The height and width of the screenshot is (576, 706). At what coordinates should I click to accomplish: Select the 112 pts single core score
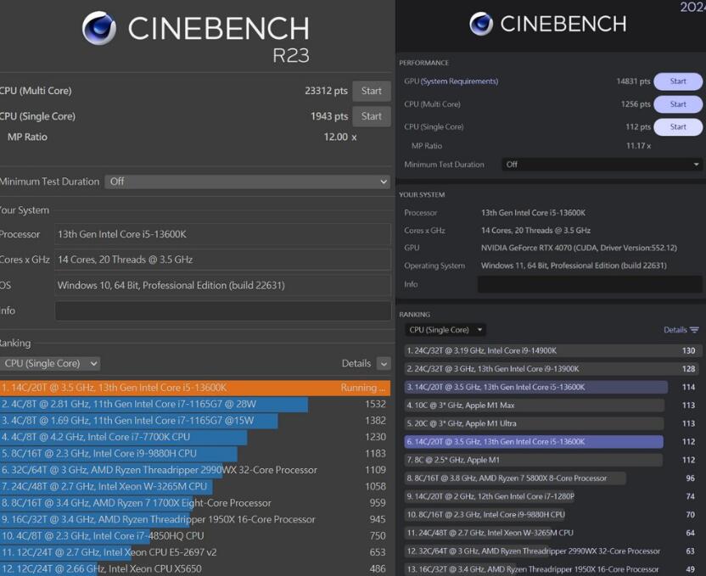(x=637, y=127)
